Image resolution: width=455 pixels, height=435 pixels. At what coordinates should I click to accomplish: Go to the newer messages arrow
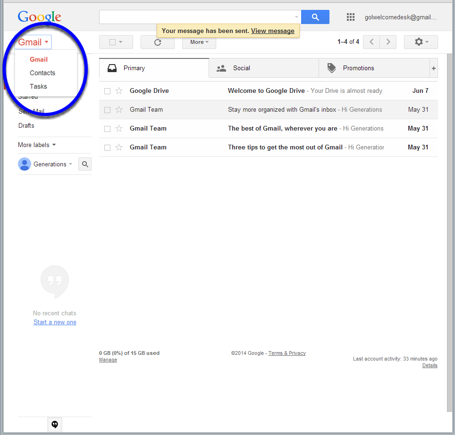click(x=371, y=42)
